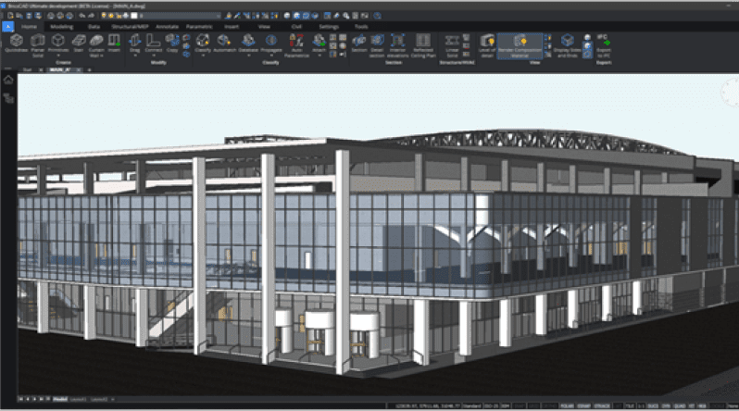
Task: Click the Export to IFC icon
Action: tap(605, 44)
